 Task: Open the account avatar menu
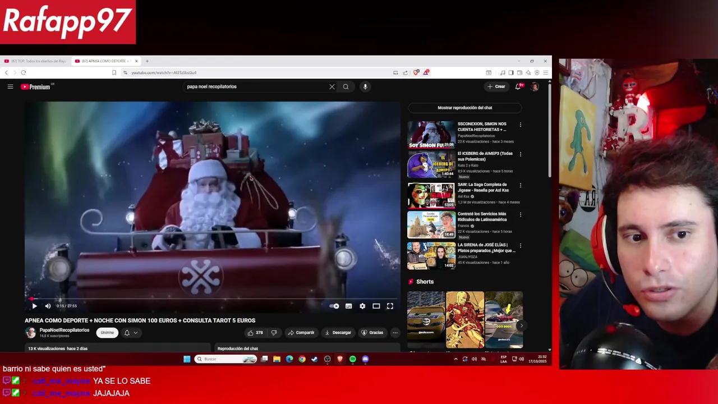coord(535,86)
